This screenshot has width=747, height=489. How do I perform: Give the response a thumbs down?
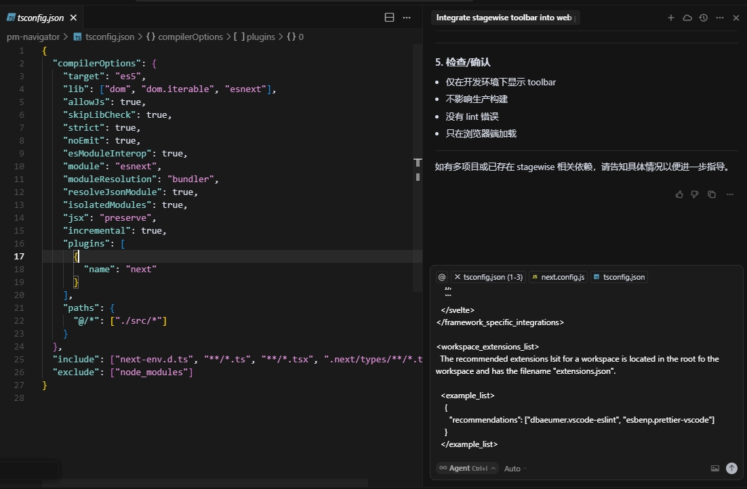click(x=695, y=194)
